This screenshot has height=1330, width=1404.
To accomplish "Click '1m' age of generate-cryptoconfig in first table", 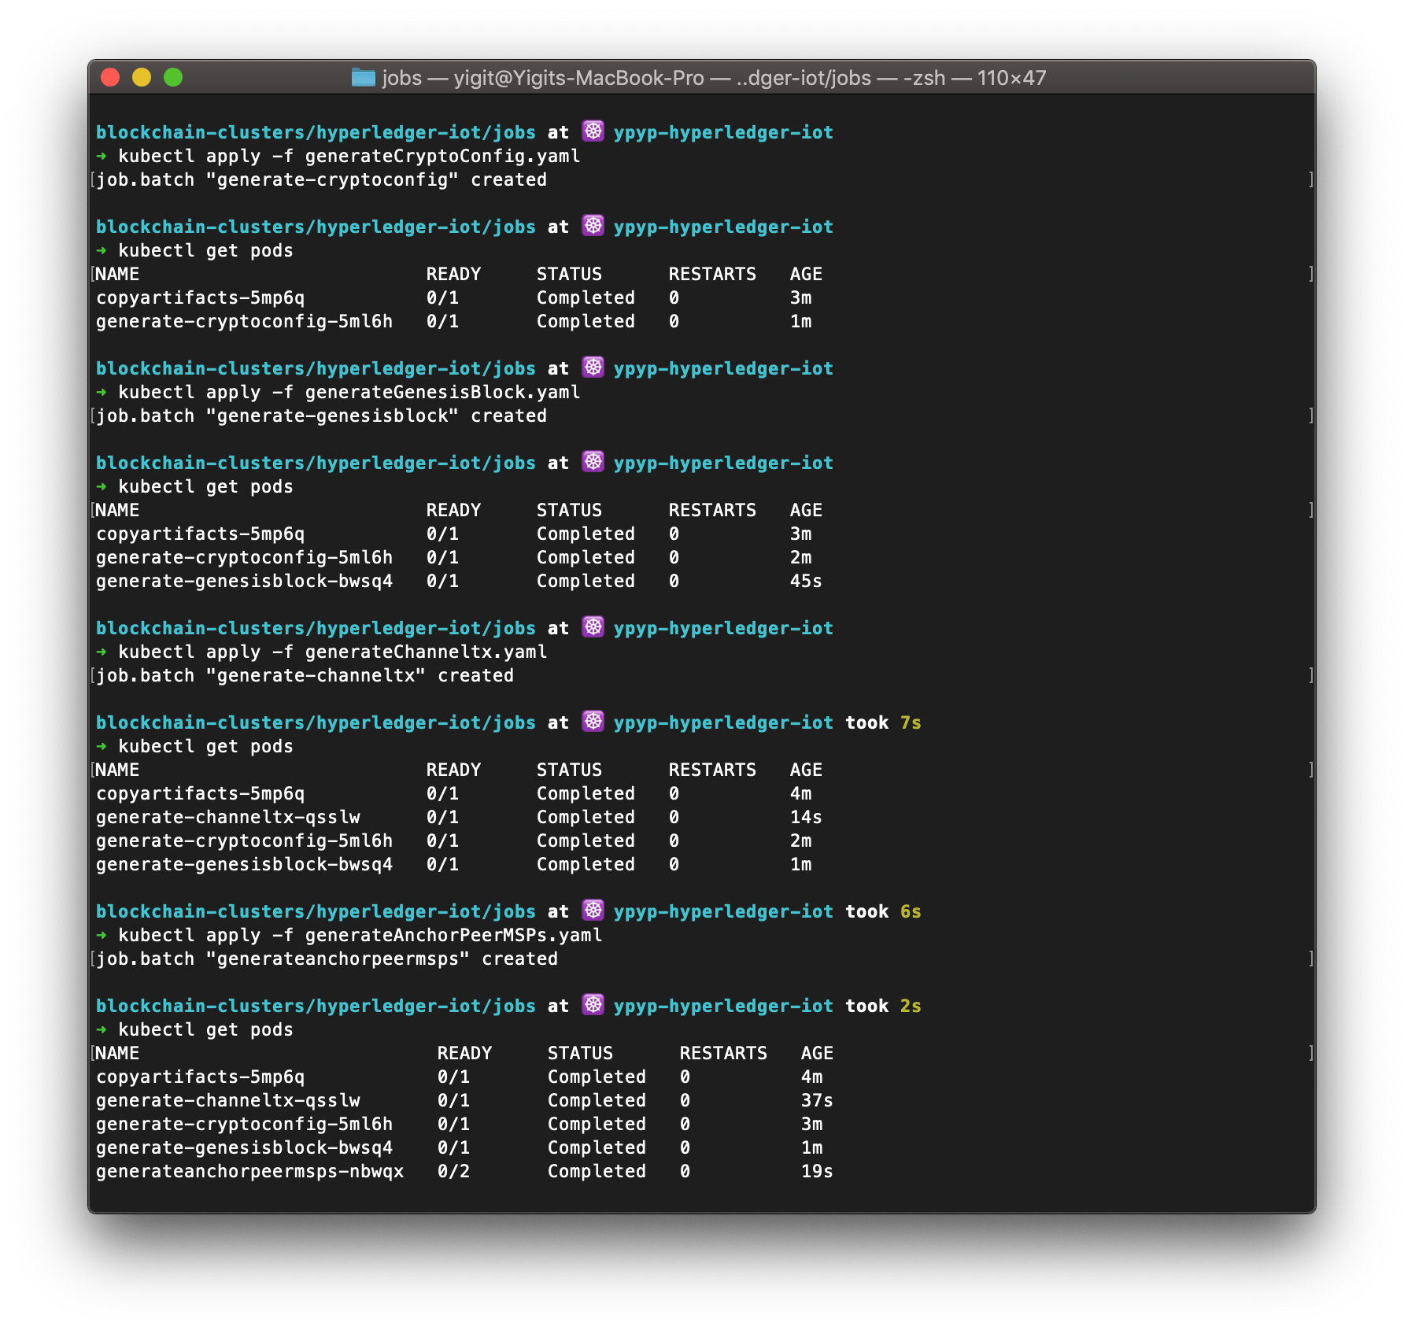I will [x=800, y=321].
